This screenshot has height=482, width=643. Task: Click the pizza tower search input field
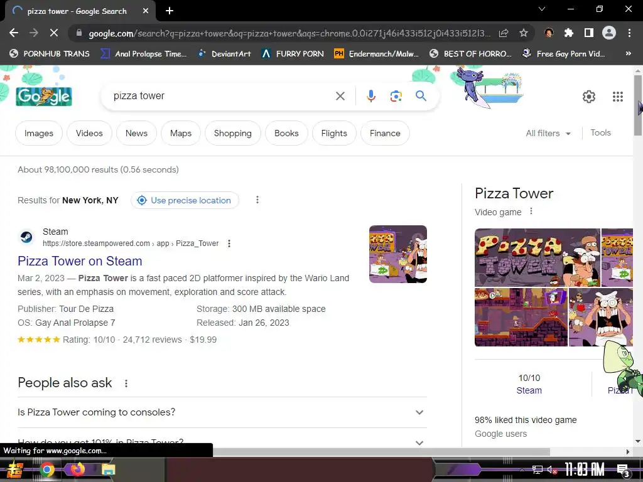click(222, 96)
